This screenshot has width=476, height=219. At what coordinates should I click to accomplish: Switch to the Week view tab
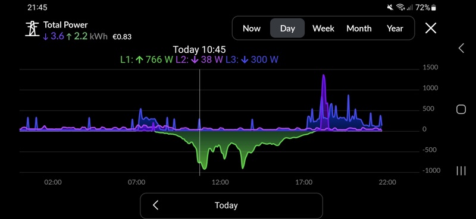[x=323, y=28]
